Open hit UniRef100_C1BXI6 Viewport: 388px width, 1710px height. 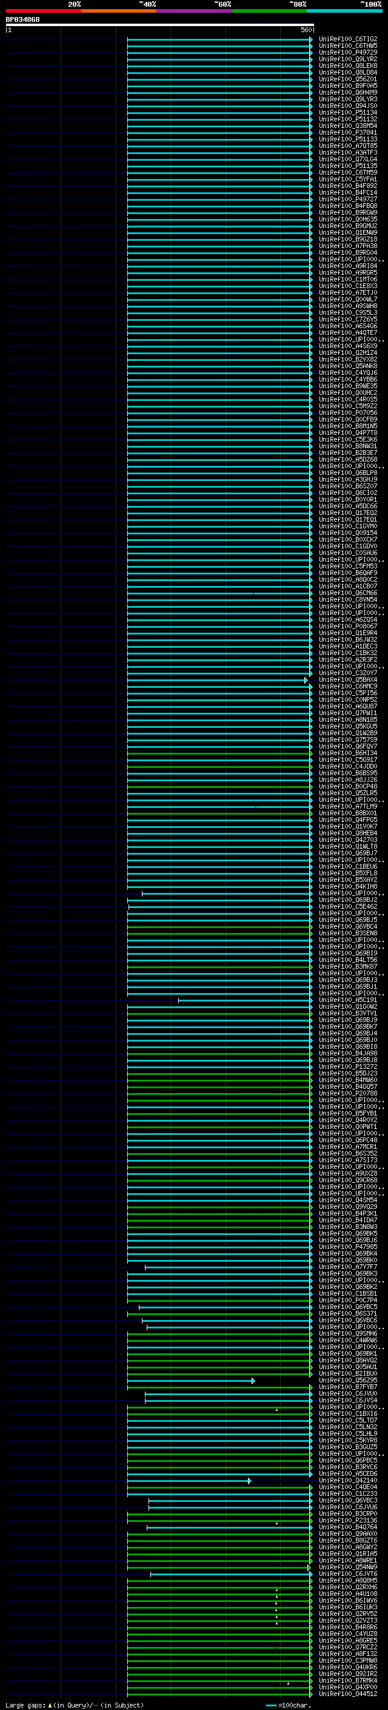click(x=348, y=1414)
